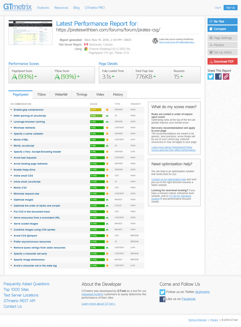241x327 pixels.
Task: Click the Compare button
Action: (223, 29)
